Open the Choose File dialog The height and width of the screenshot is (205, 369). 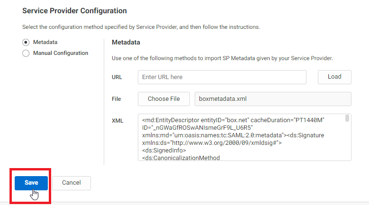tap(164, 99)
